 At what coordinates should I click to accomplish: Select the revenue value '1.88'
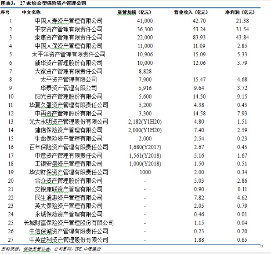pyautogui.click(x=199, y=240)
